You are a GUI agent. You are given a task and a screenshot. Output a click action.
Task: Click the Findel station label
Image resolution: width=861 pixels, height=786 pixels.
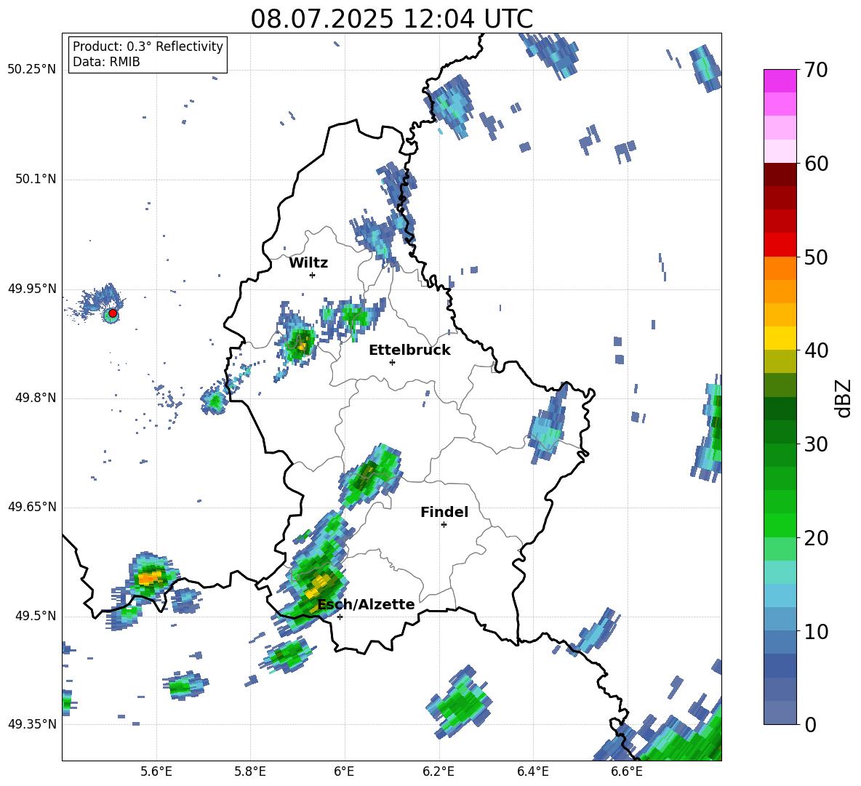click(x=444, y=512)
